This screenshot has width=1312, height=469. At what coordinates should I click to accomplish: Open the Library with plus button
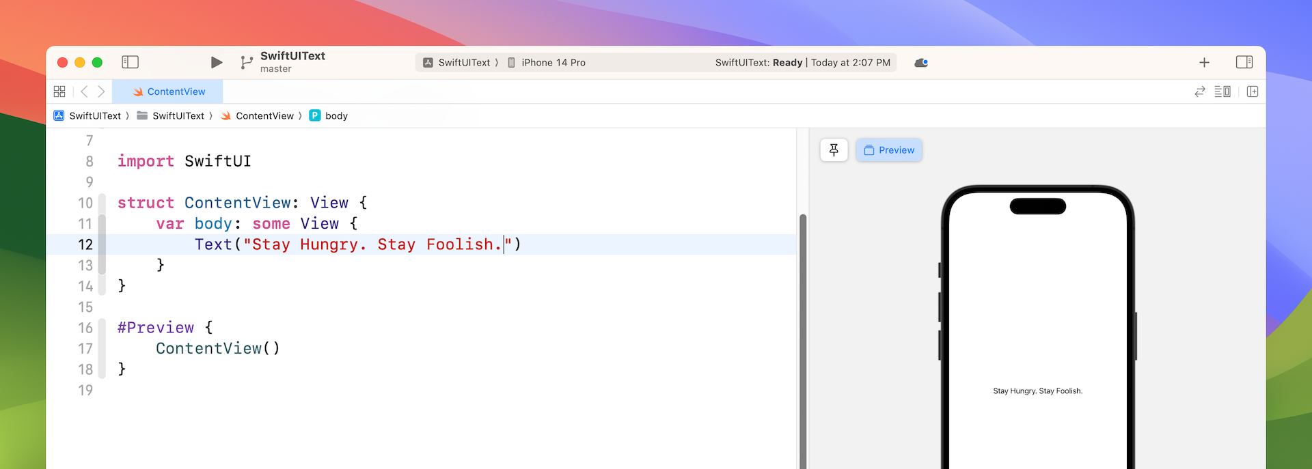tap(1204, 62)
